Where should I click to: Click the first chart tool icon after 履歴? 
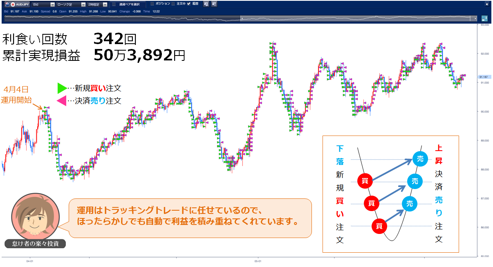(206, 4)
